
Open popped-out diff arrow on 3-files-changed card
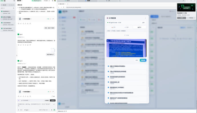coord(53,19)
